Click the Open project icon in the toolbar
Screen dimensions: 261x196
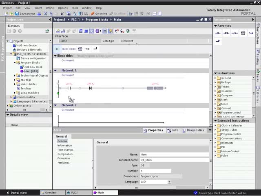(x=11, y=13)
